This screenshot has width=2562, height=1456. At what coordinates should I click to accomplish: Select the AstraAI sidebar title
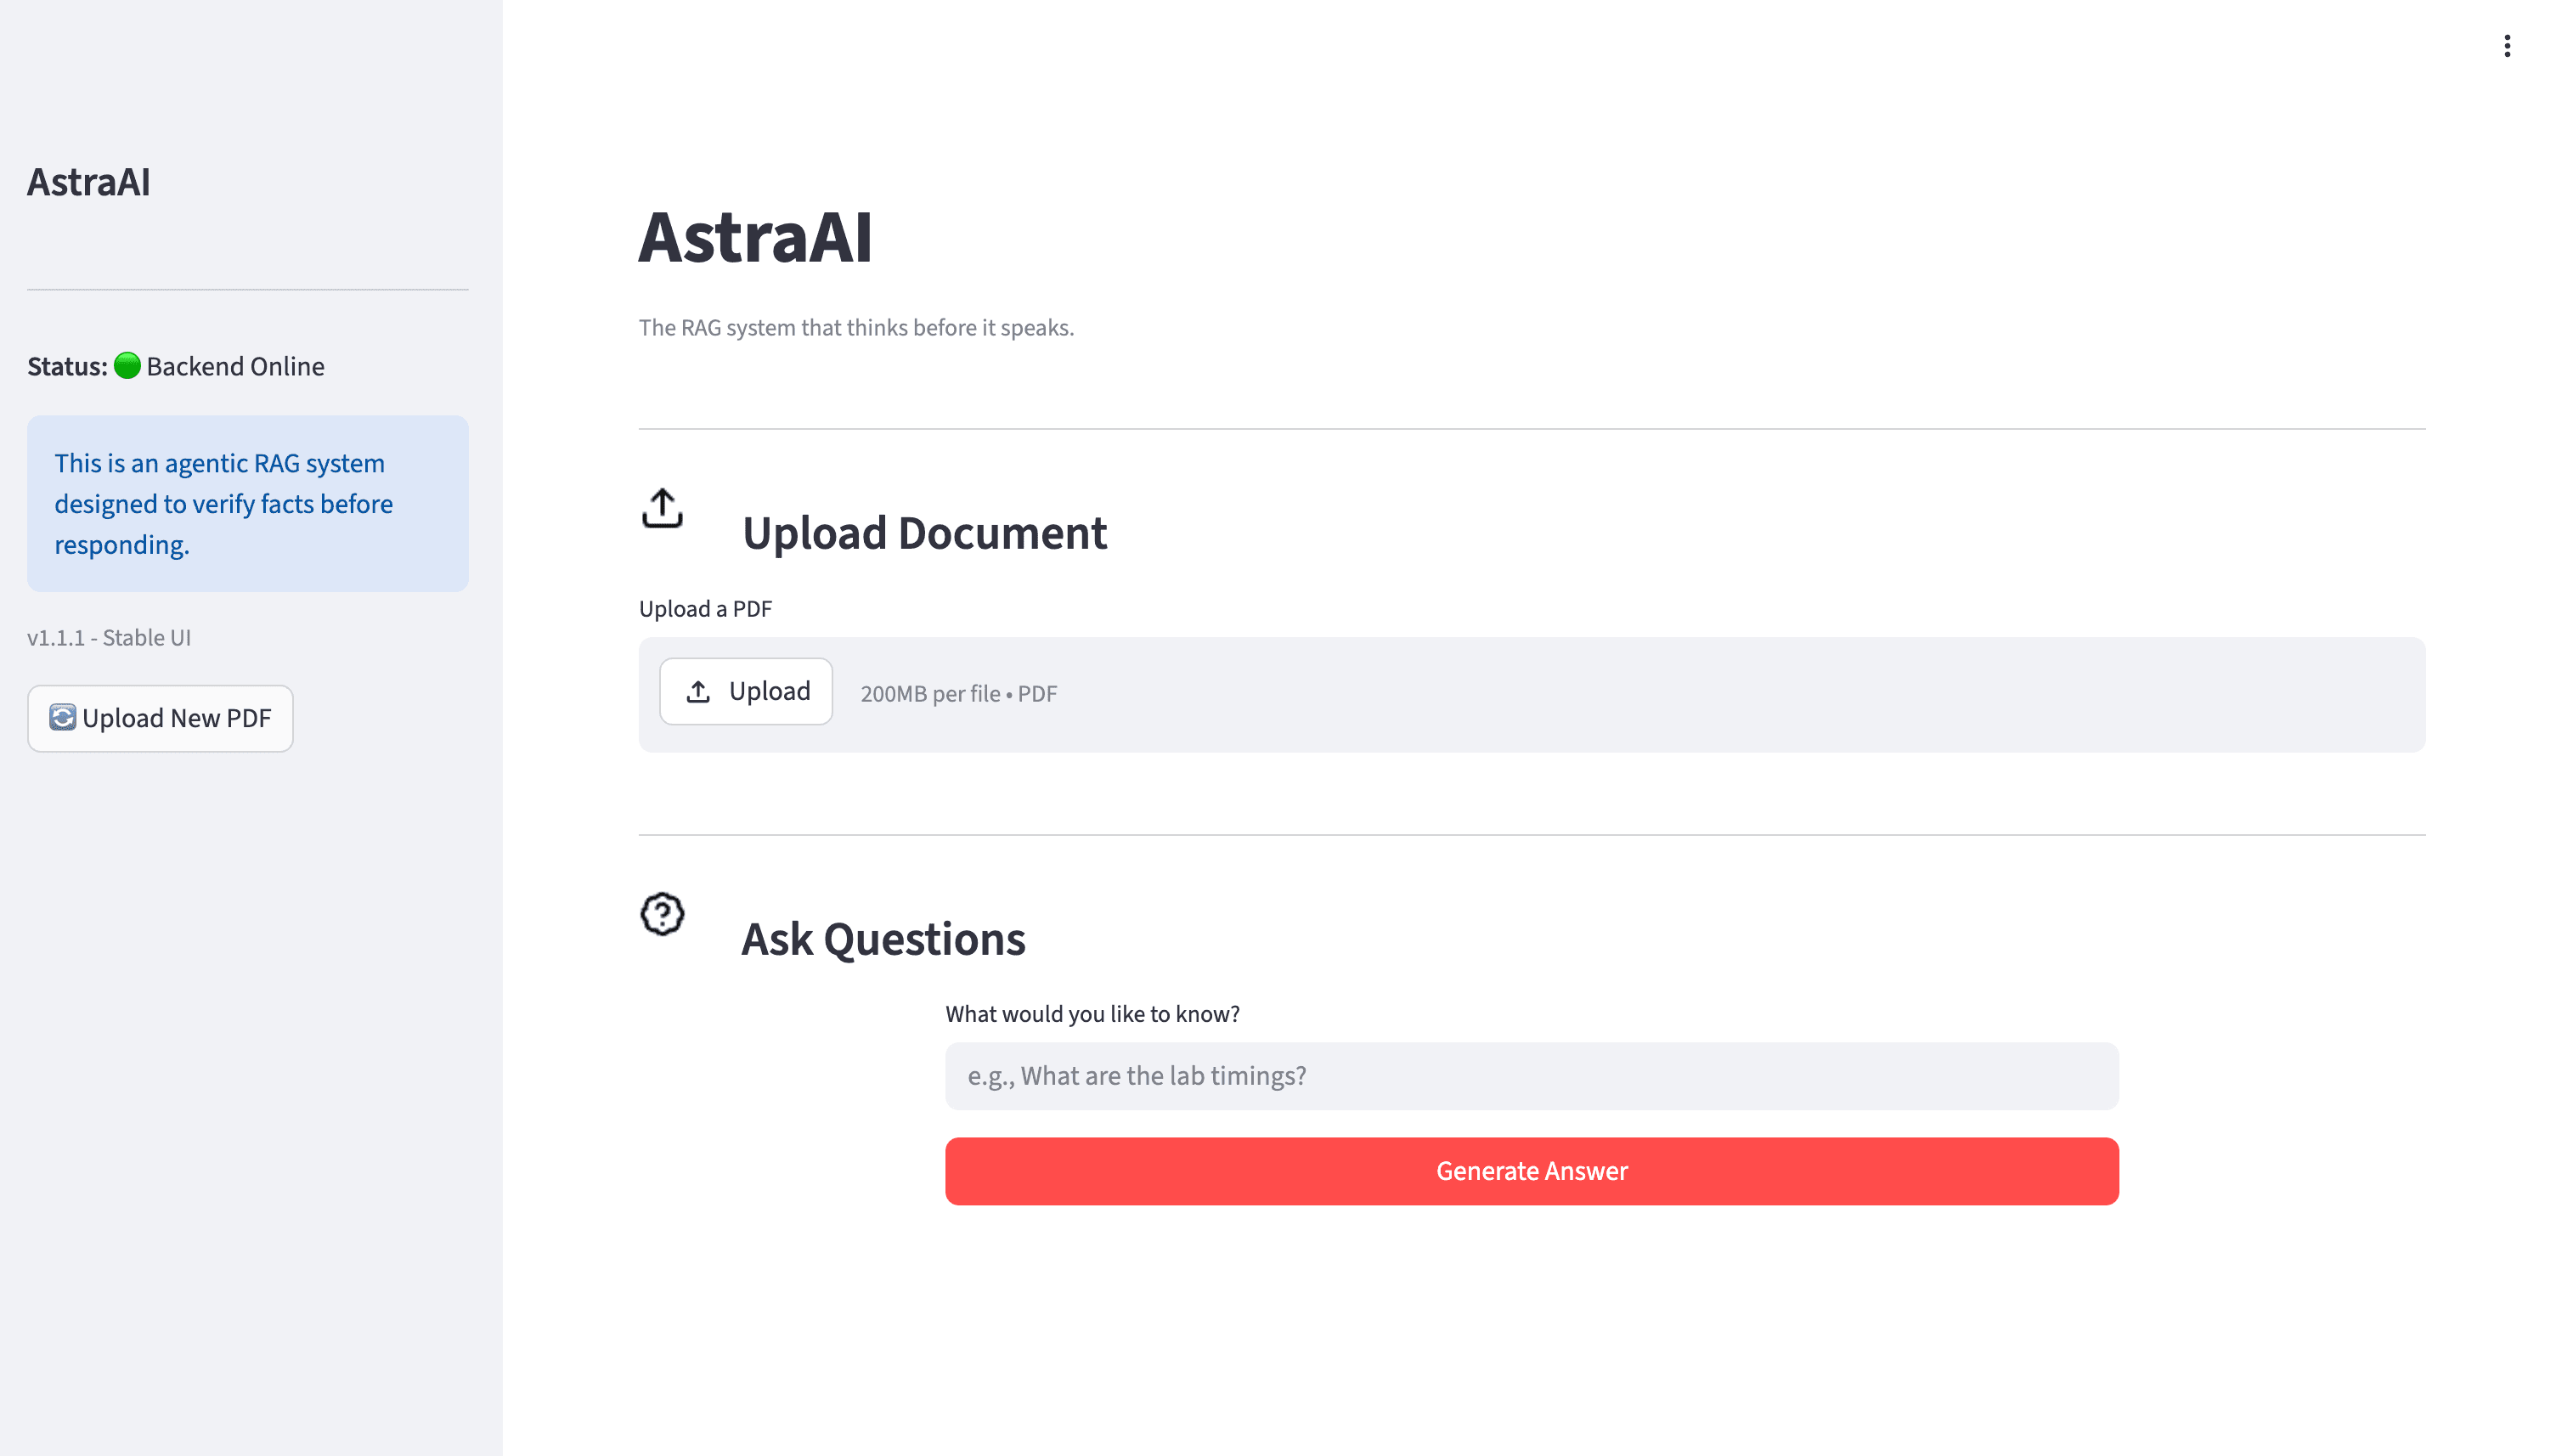pyautogui.click(x=89, y=182)
